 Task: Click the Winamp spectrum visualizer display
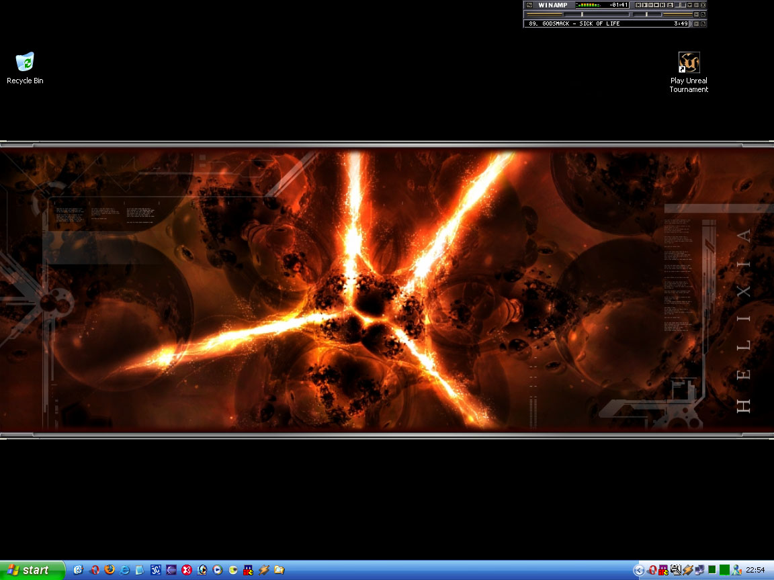[587, 5]
